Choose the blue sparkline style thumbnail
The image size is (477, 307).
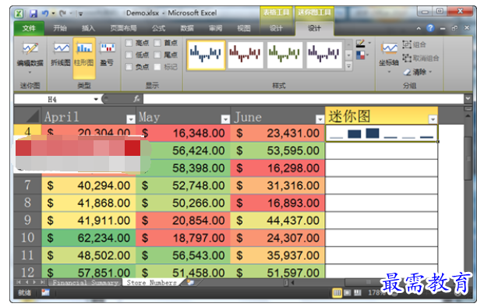(x=206, y=55)
